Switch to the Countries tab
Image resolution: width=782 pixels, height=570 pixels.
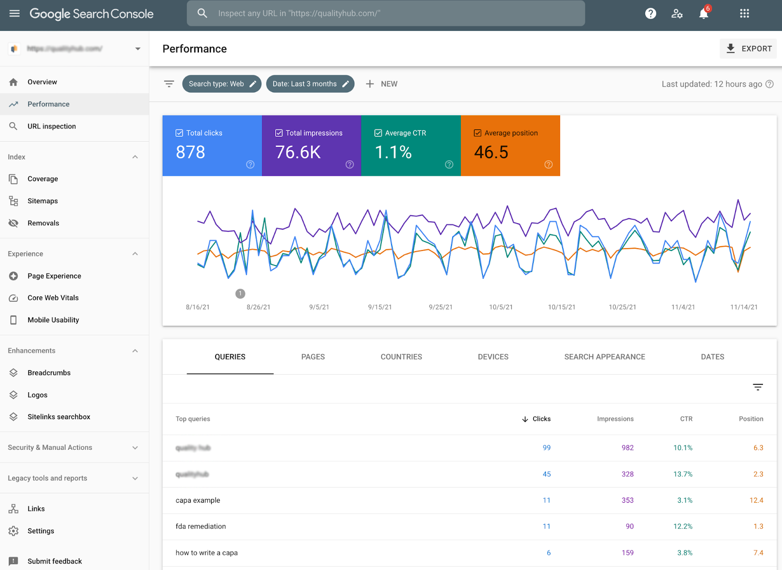point(401,357)
